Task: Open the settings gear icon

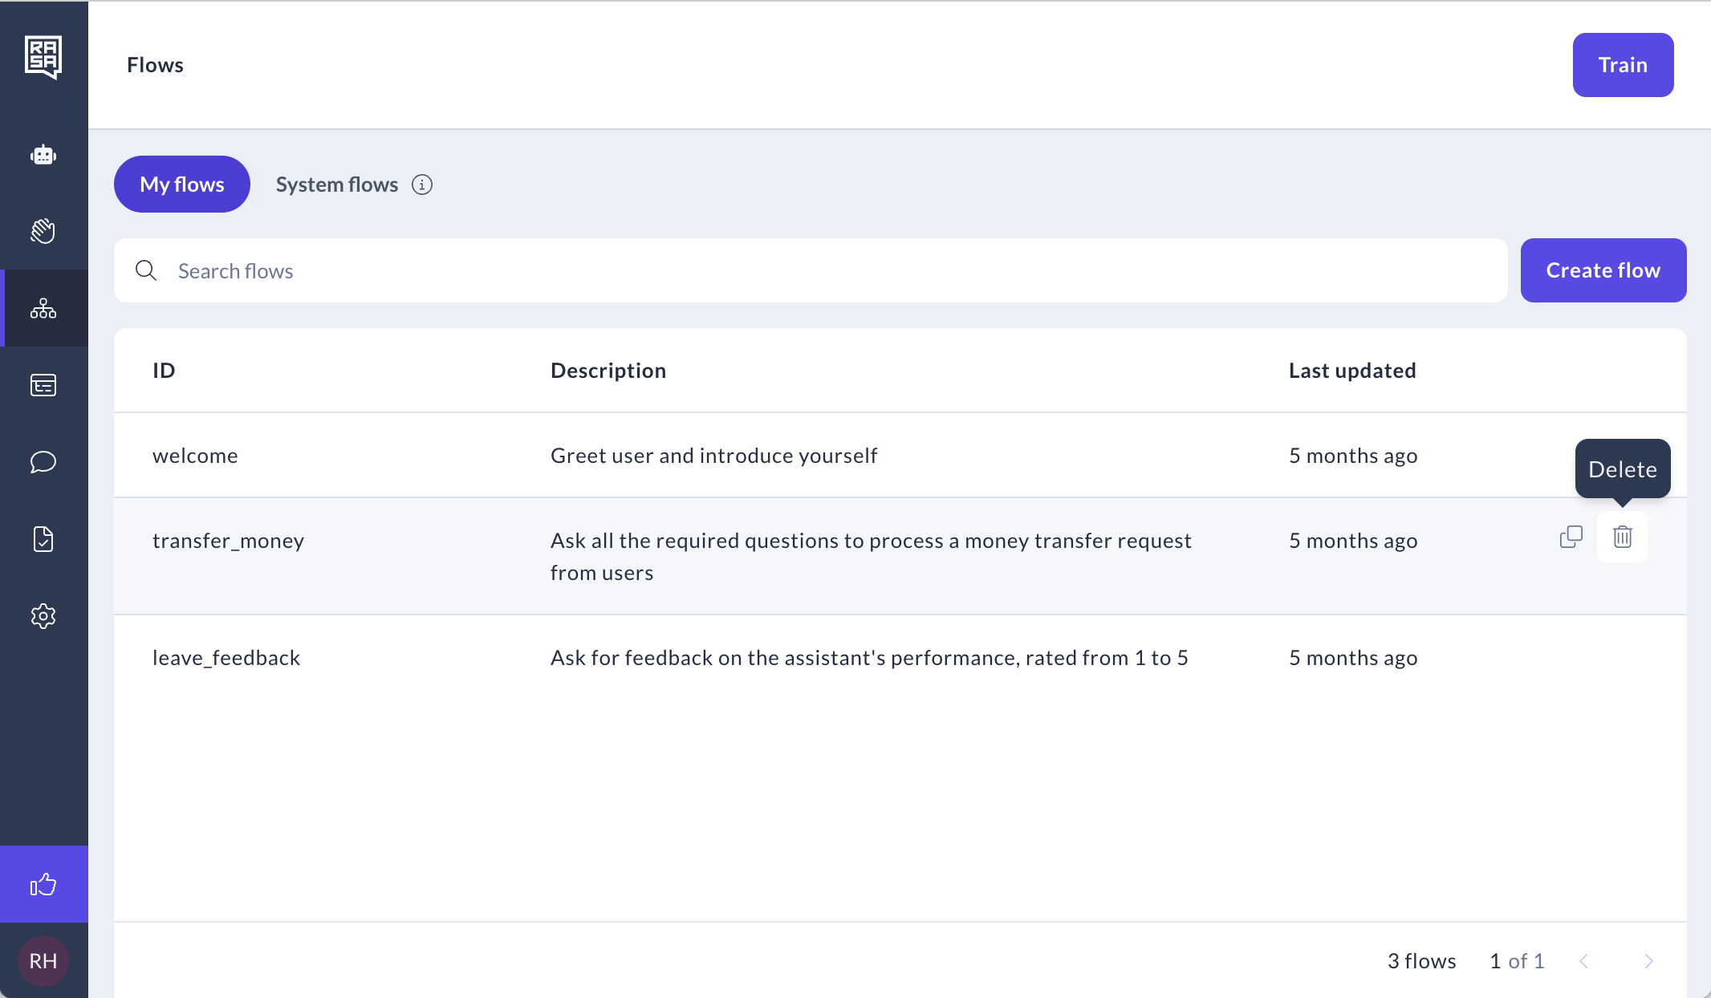Action: tap(43, 616)
